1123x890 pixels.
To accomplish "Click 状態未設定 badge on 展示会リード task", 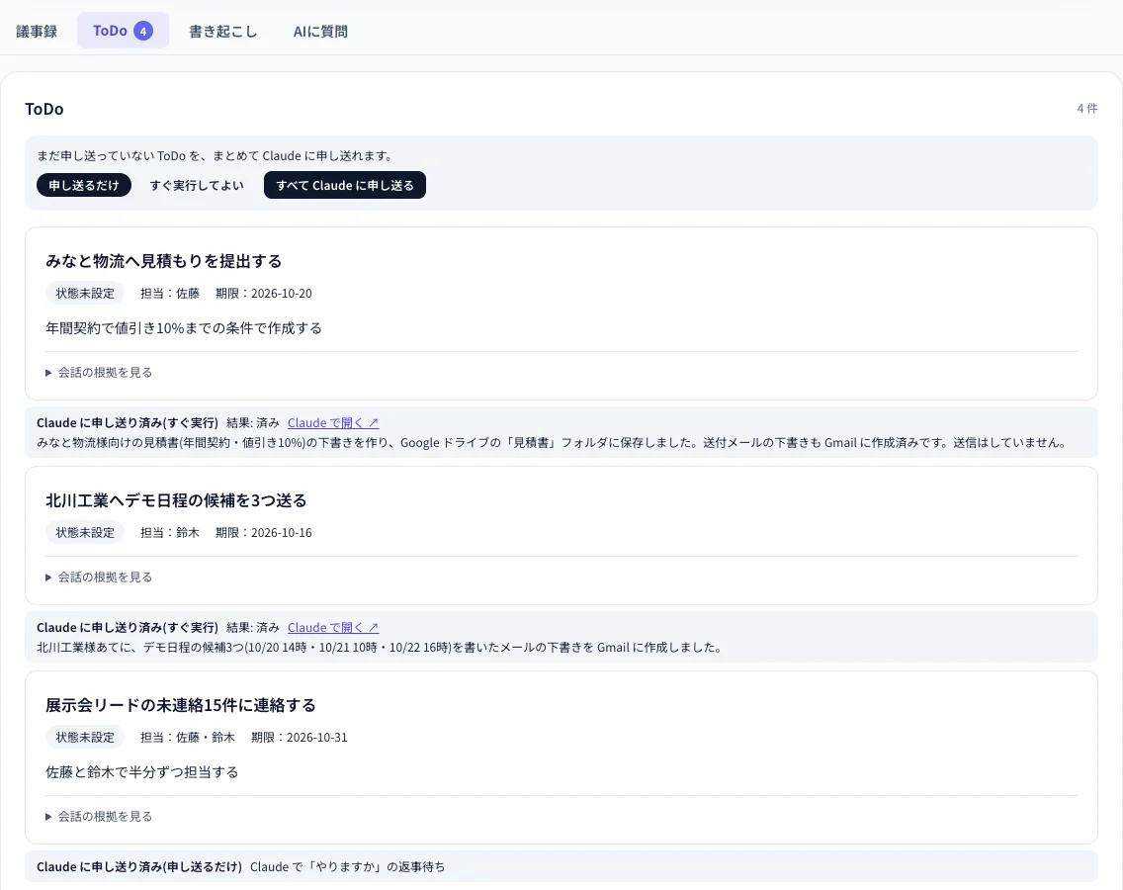I will click(85, 737).
